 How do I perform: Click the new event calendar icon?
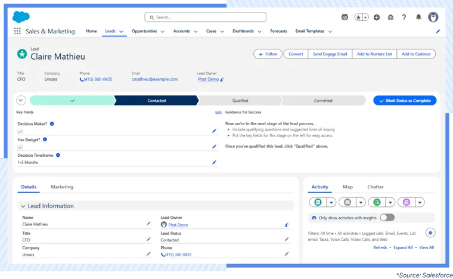coord(406,202)
